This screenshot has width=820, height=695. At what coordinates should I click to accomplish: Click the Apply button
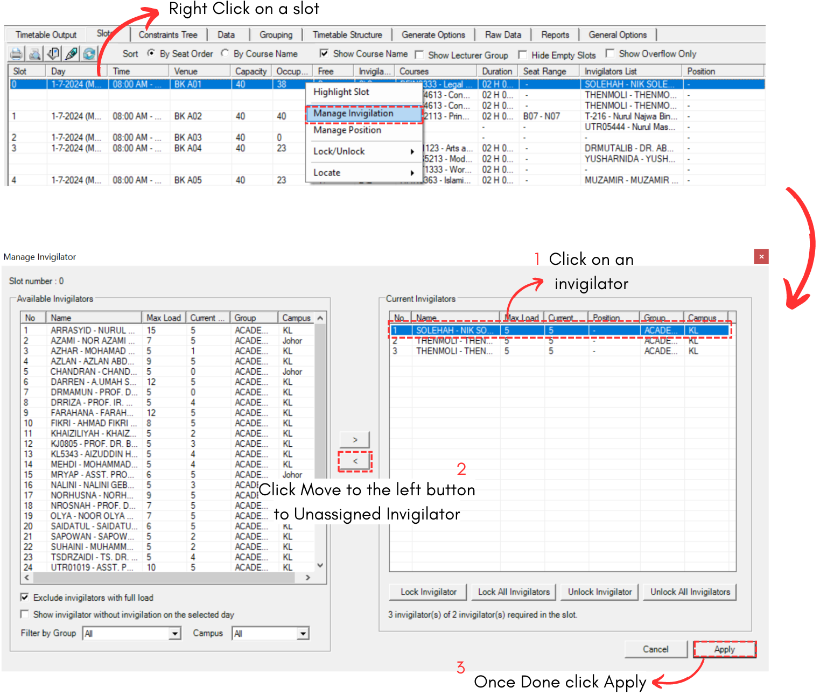click(x=724, y=649)
